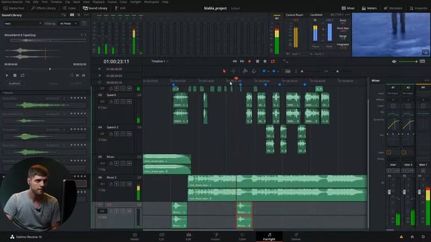The width and height of the screenshot is (431, 242).
Task: Click the rewind transport button
Action: tap(234, 61)
